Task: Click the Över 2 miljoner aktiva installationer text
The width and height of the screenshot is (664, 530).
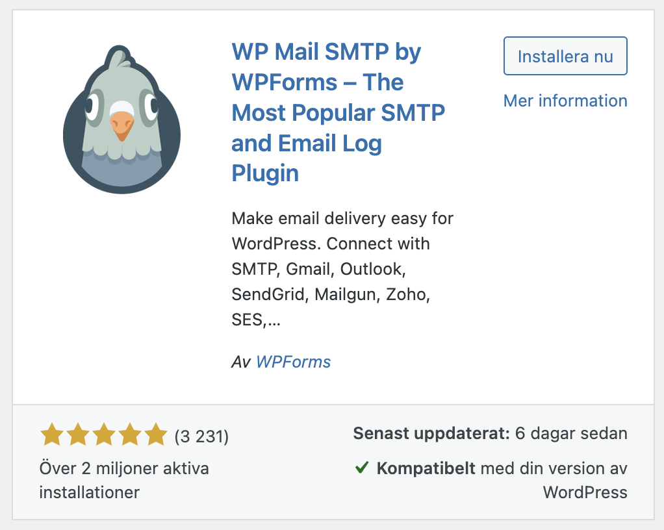Action: (x=124, y=480)
